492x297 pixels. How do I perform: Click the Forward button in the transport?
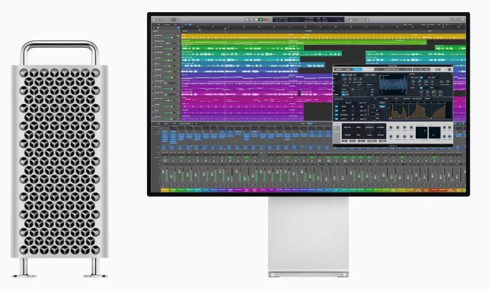click(251, 20)
